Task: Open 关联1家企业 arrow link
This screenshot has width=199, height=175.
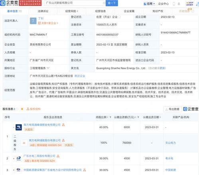Action: tap(48, 23)
